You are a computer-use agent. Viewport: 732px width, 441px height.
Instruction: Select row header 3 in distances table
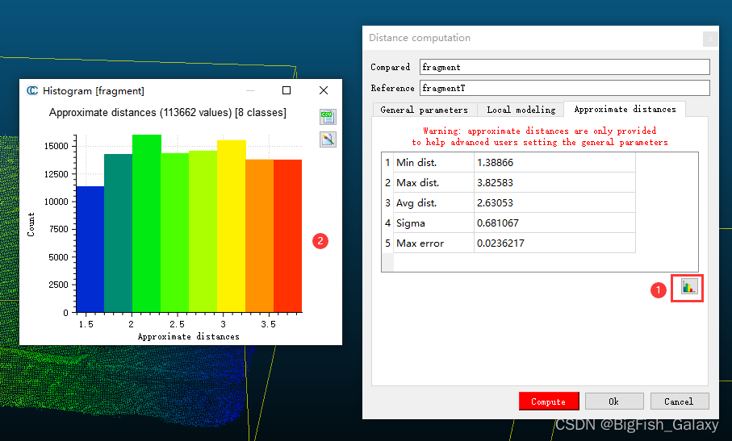387,203
